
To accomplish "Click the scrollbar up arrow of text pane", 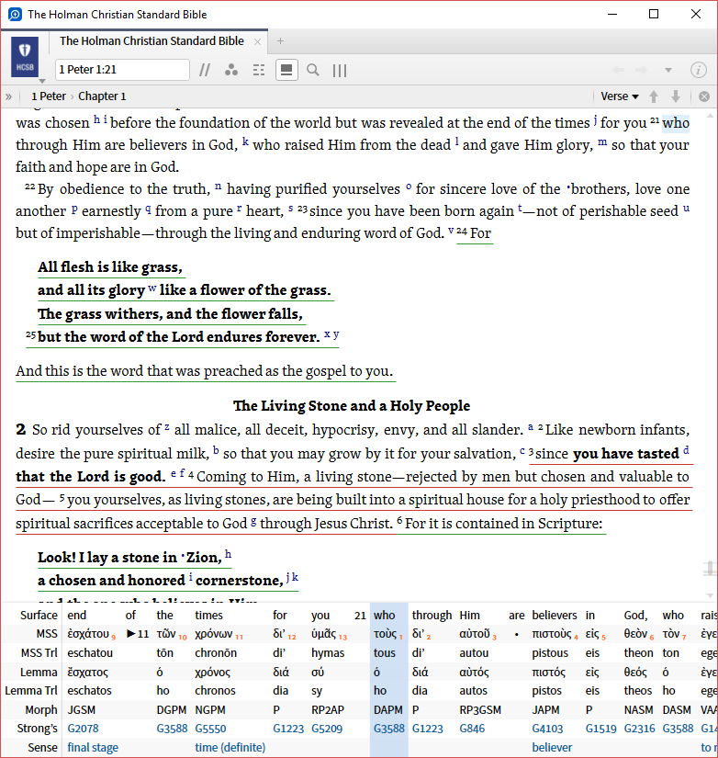I will (x=710, y=116).
